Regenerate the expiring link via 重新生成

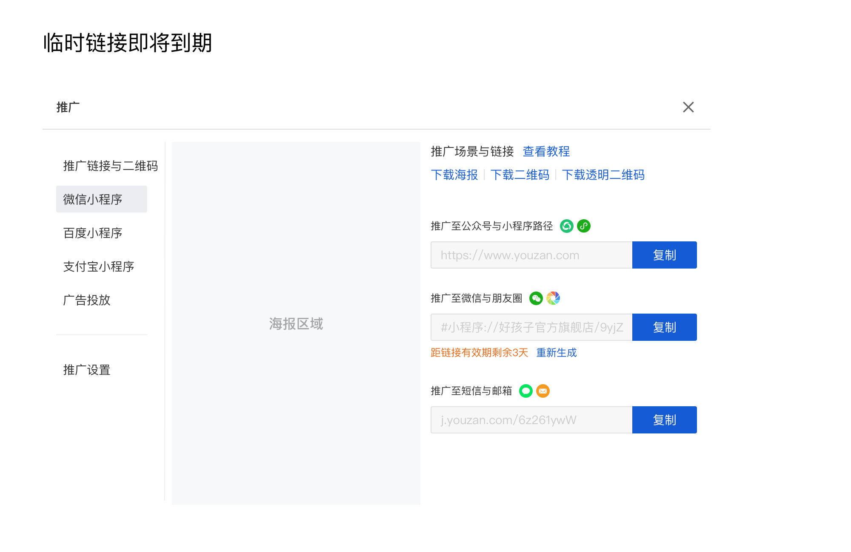click(557, 353)
